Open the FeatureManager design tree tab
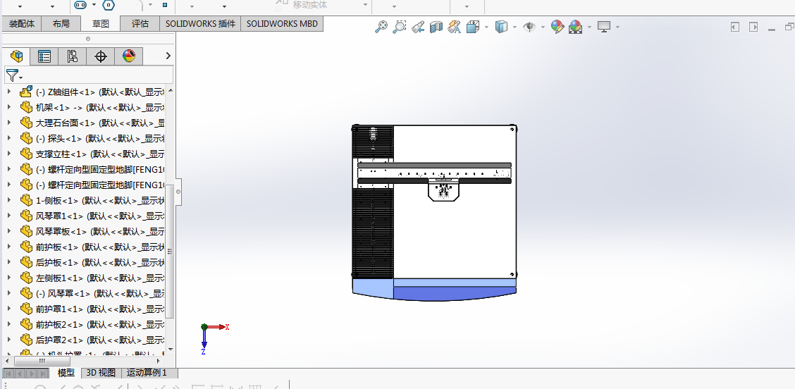 16,56
